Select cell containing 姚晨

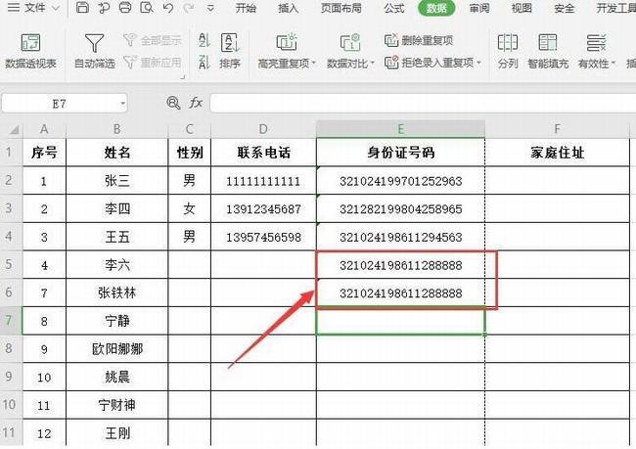click(x=116, y=377)
